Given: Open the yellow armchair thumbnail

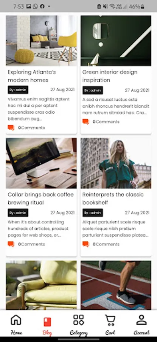Looking at the screenshot, I should 41,285.
